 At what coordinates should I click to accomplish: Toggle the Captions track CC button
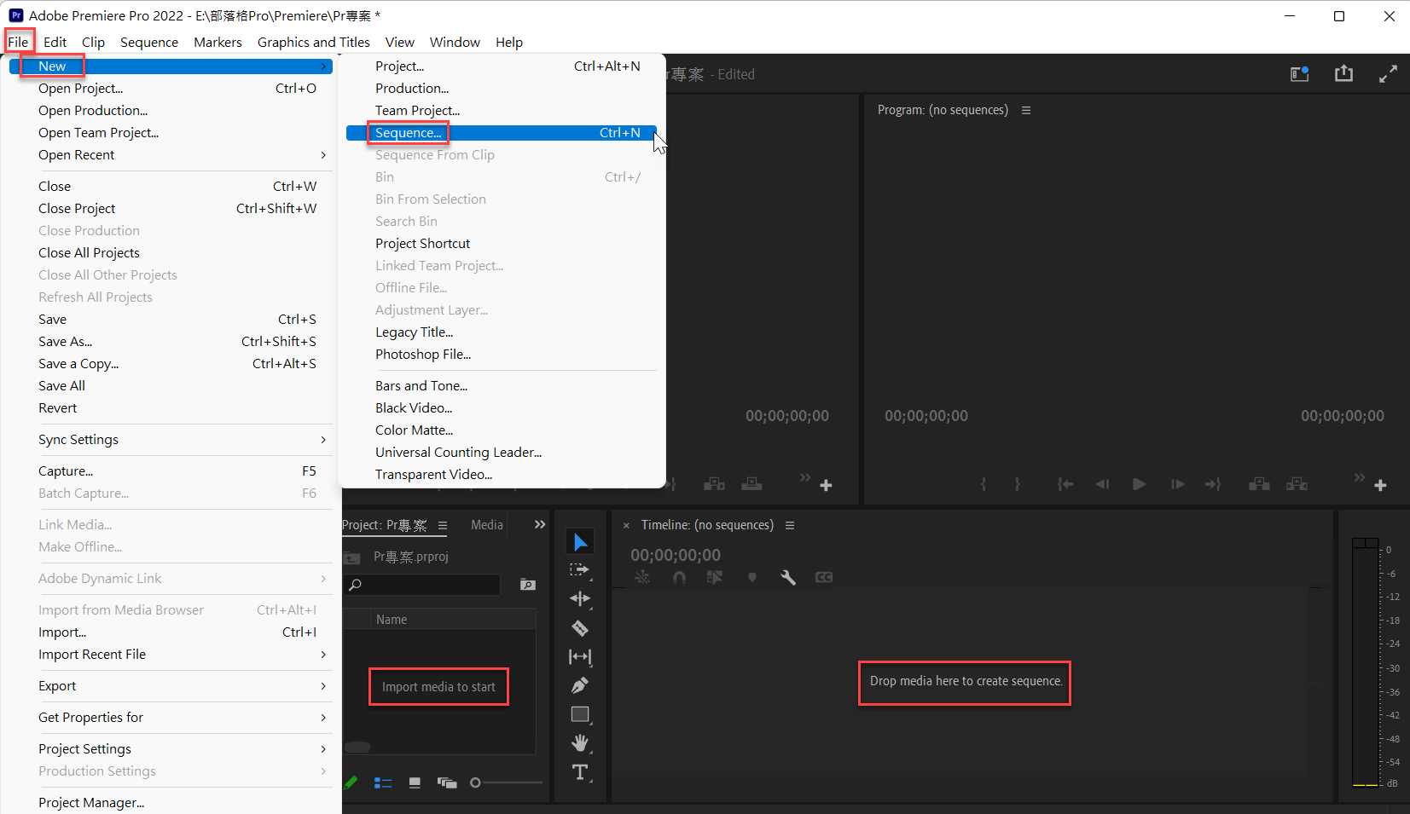824,577
